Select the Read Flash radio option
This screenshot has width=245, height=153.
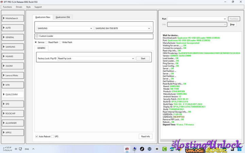tap(47, 42)
